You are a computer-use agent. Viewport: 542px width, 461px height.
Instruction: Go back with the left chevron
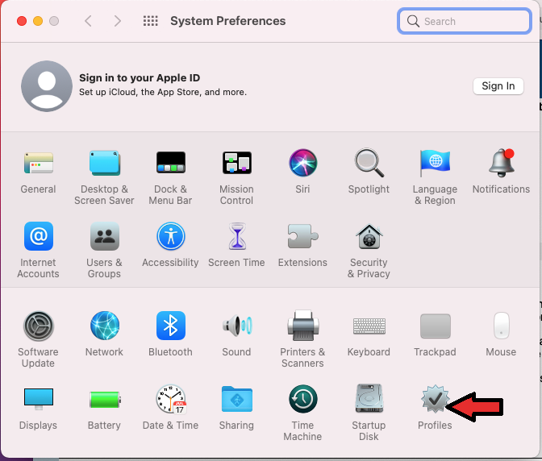click(x=88, y=21)
